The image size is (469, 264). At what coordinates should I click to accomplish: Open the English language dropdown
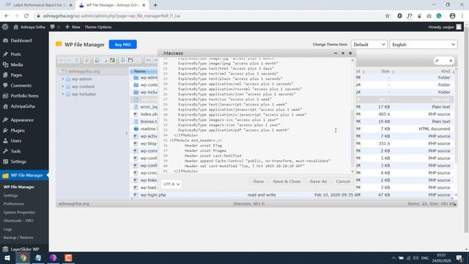point(424,44)
